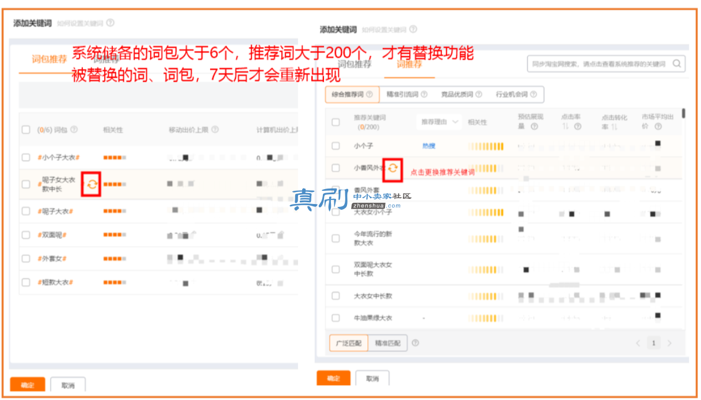The width and height of the screenshot is (701, 400).
Task: Select the 广泛匹配 match button
Action: coord(349,343)
